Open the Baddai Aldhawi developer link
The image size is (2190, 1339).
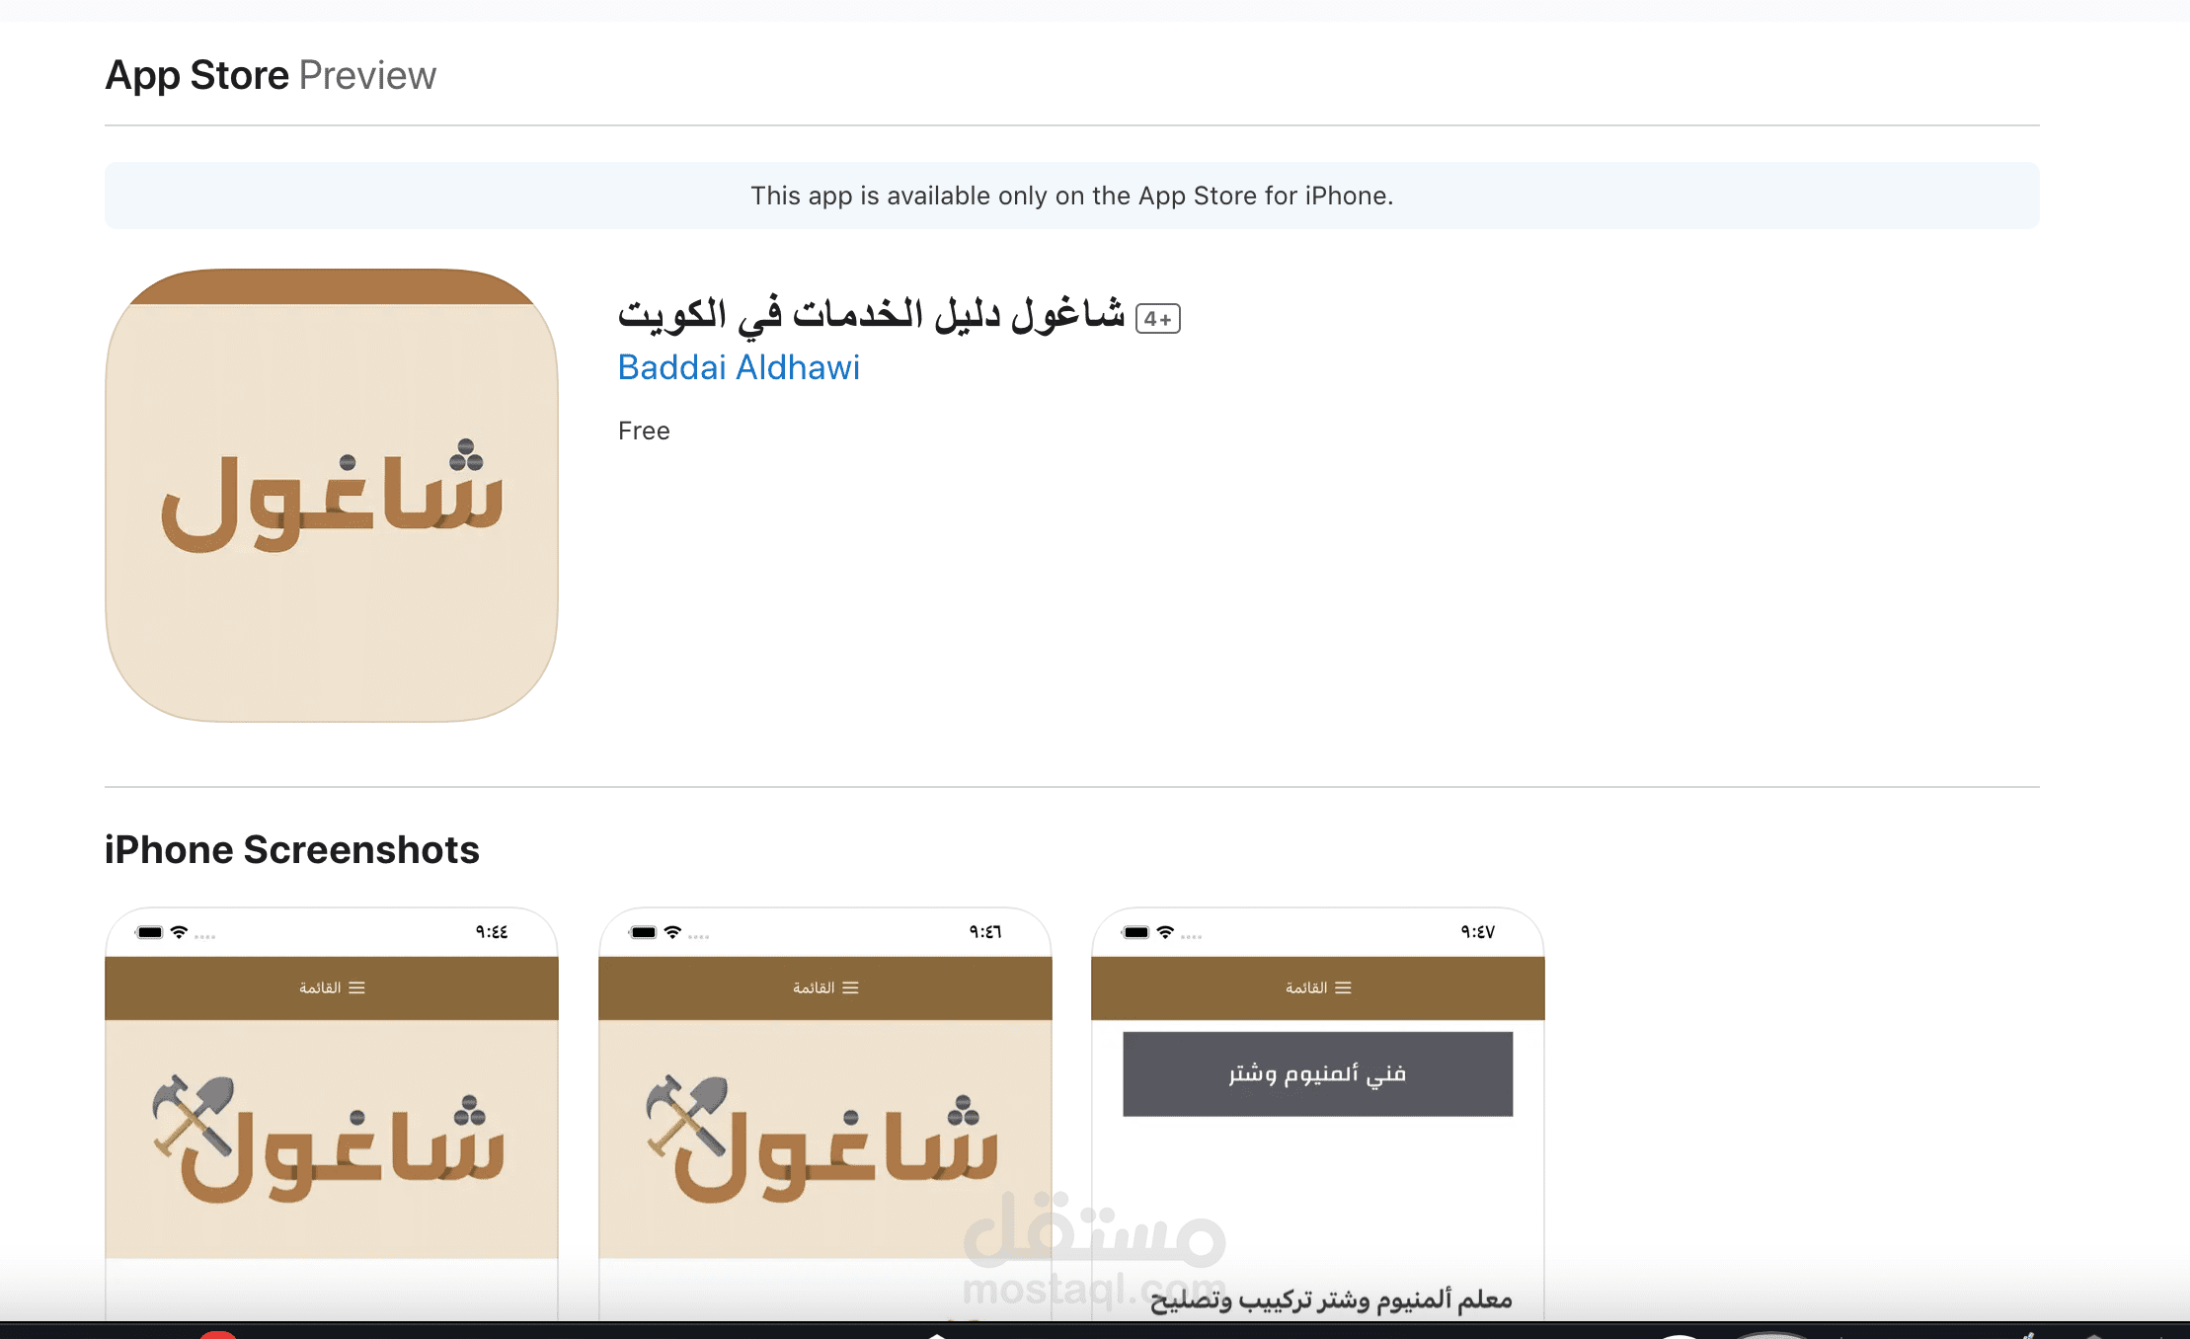click(739, 367)
